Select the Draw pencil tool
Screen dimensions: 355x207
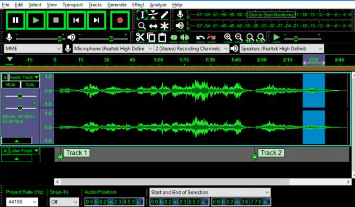pos(164,15)
